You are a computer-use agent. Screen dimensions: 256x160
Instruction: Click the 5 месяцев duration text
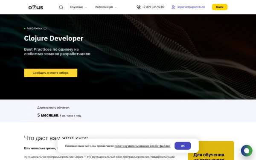pos(48,115)
